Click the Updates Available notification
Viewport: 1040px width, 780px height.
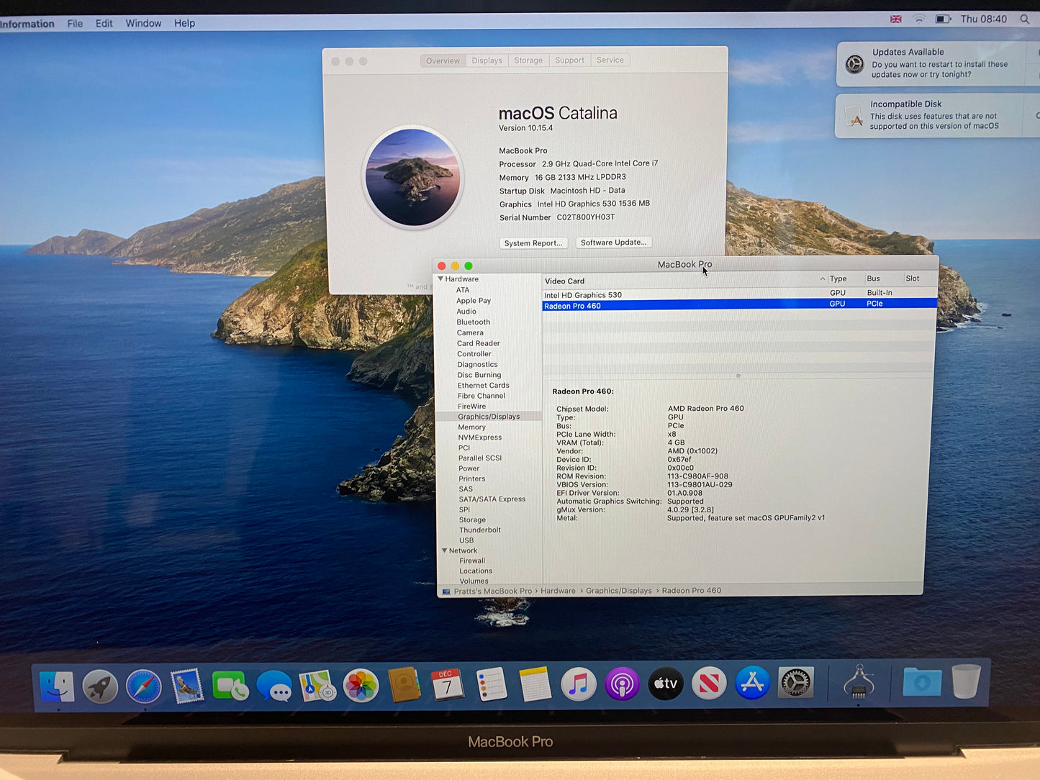(937, 63)
